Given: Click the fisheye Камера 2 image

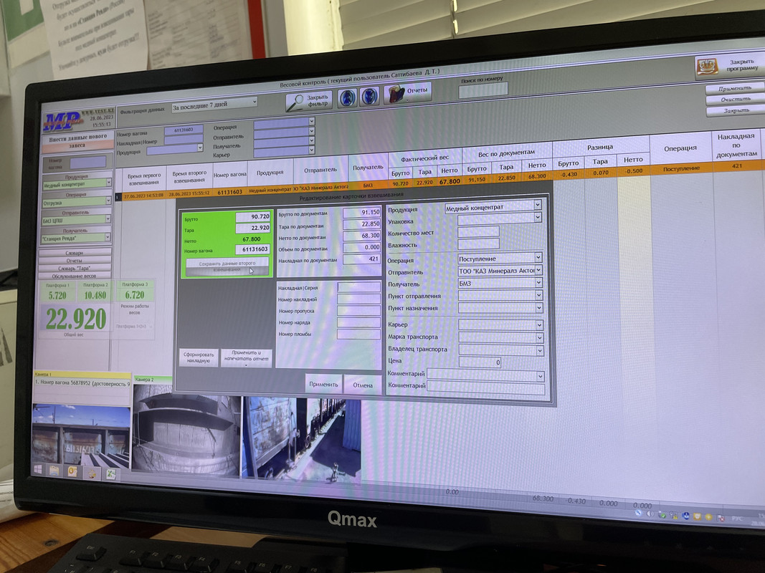Looking at the screenshot, I should [x=187, y=429].
